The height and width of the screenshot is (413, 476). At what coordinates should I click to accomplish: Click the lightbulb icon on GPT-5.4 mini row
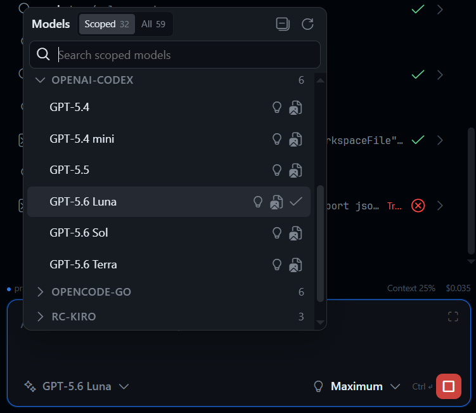click(277, 139)
